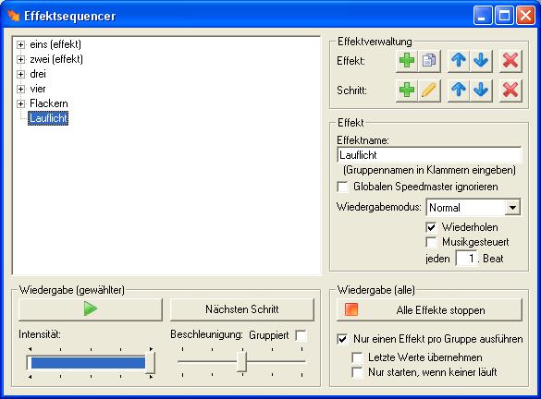This screenshot has width=541, height=399.
Task: Add a new effect with green plus
Action: (407, 61)
